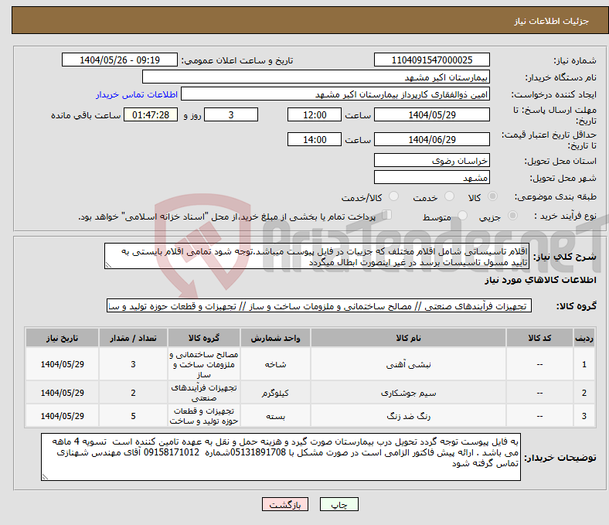This screenshot has height=525, width=609.
Task: Click the تاریخ نیاز column header
Action: tap(62, 338)
